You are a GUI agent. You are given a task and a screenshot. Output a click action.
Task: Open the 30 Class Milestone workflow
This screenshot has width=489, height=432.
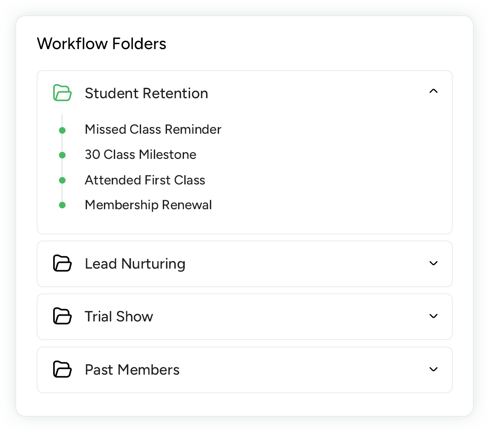pyautogui.click(x=141, y=155)
